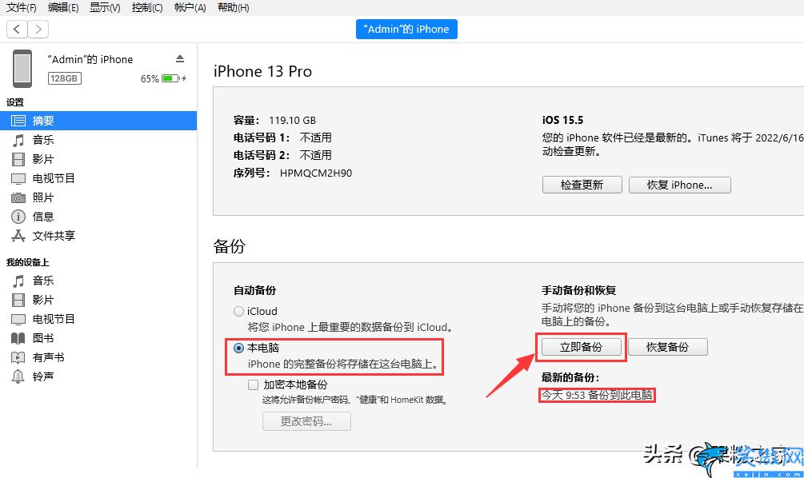Image resolution: width=804 pixels, height=478 pixels.
Task: Enable the 加密本地备份 checkbox
Action: point(253,384)
